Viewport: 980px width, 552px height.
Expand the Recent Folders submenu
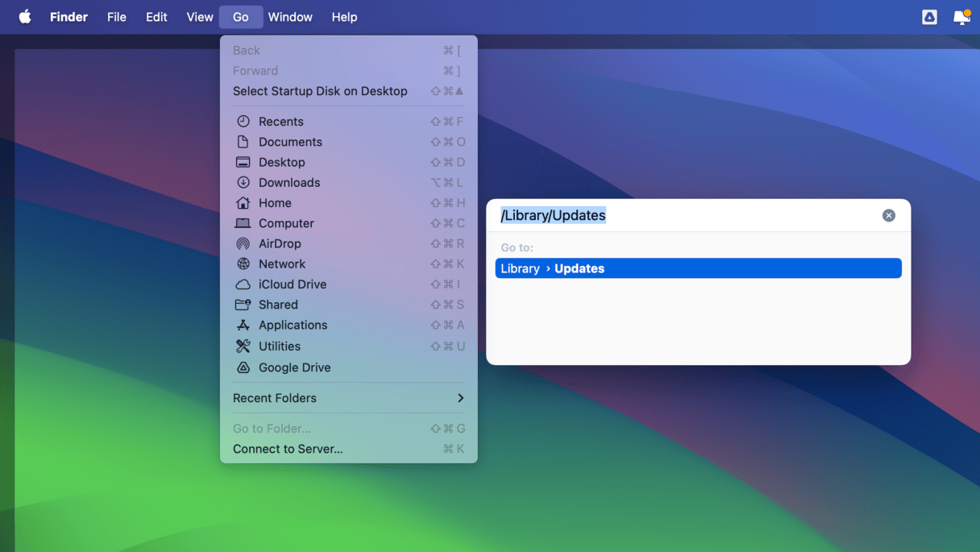(x=348, y=398)
